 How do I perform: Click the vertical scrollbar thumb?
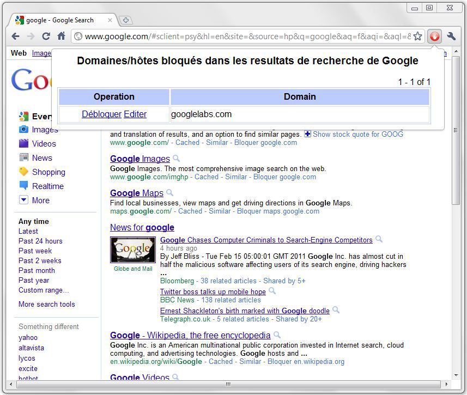(456, 130)
